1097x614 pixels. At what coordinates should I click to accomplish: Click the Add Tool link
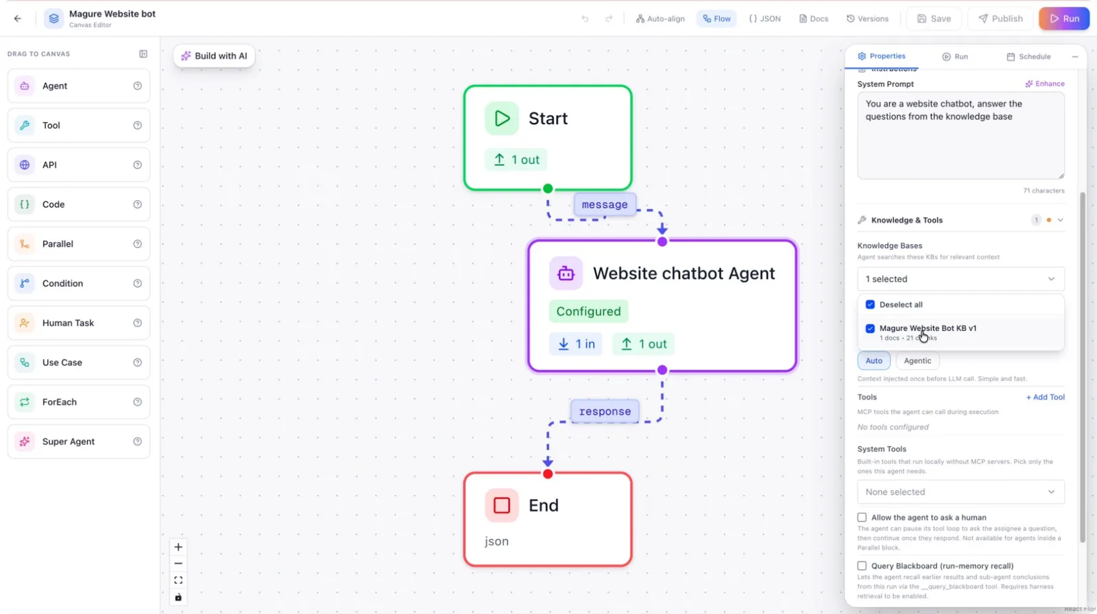tap(1045, 397)
